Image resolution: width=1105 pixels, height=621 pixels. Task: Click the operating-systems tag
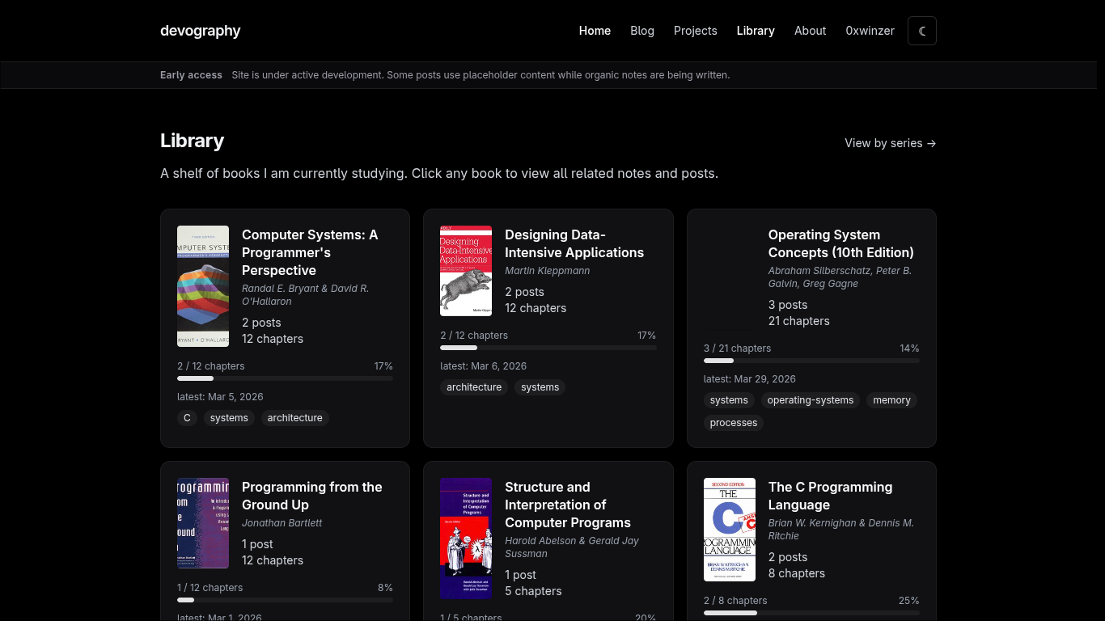[811, 400]
